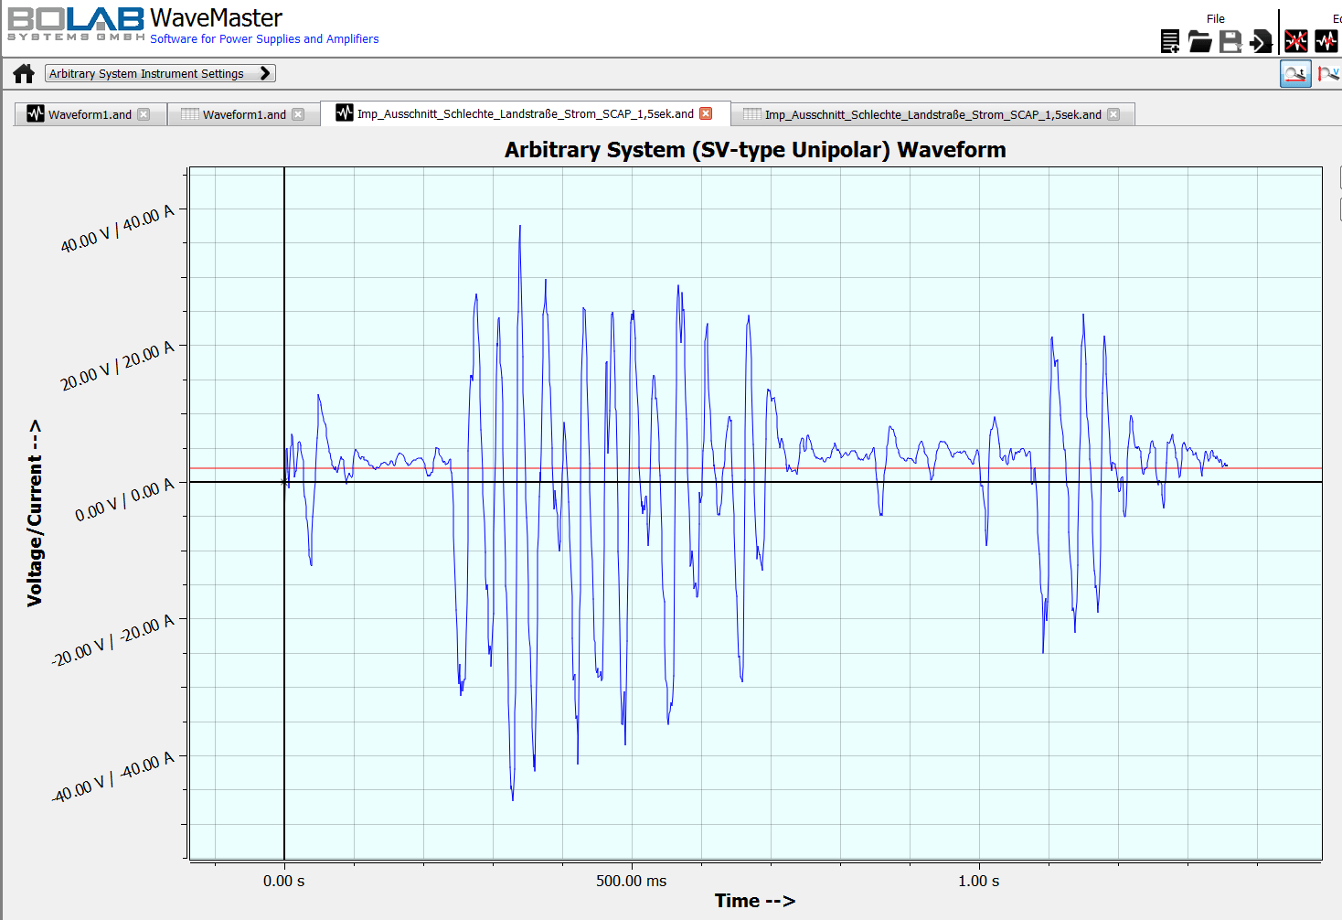
Task: Click the Home navigation icon
Action: pyautogui.click(x=23, y=73)
